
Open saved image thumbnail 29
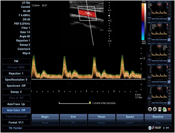click(x=159, y=53)
